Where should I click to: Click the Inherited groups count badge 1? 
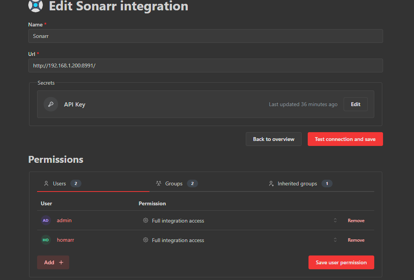pos(327,184)
